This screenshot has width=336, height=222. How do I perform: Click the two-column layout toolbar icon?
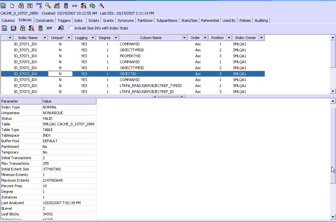coord(30,6)
